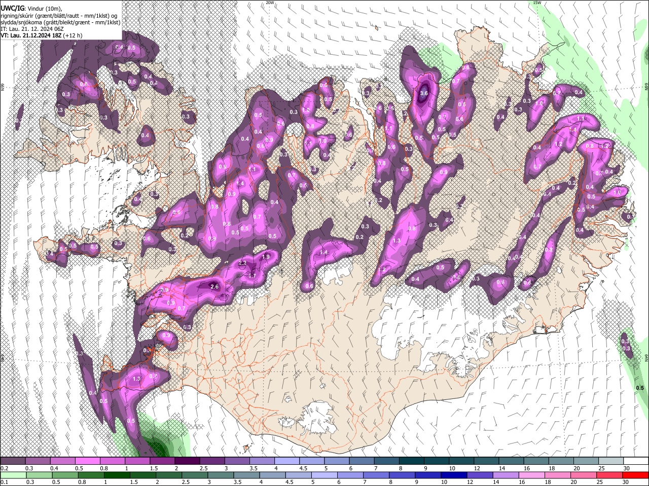Select the lower red swatch starting at 25
This screenshot has height=486, width=649.
(610, 475)
